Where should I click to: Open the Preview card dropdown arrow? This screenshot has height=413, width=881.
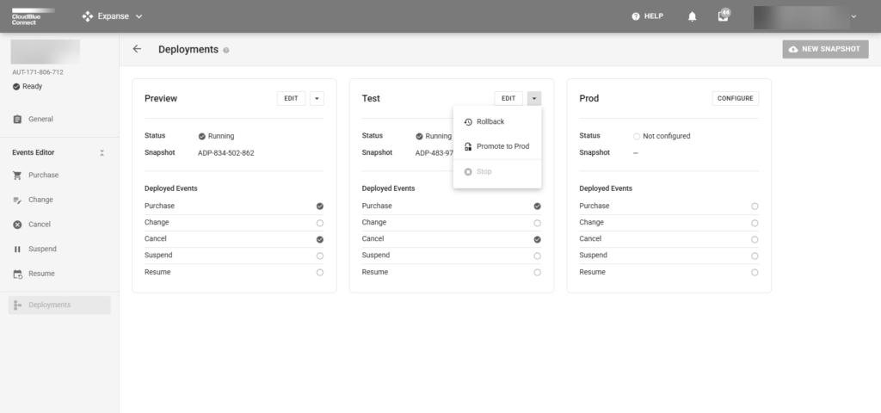tap(317, 98)
